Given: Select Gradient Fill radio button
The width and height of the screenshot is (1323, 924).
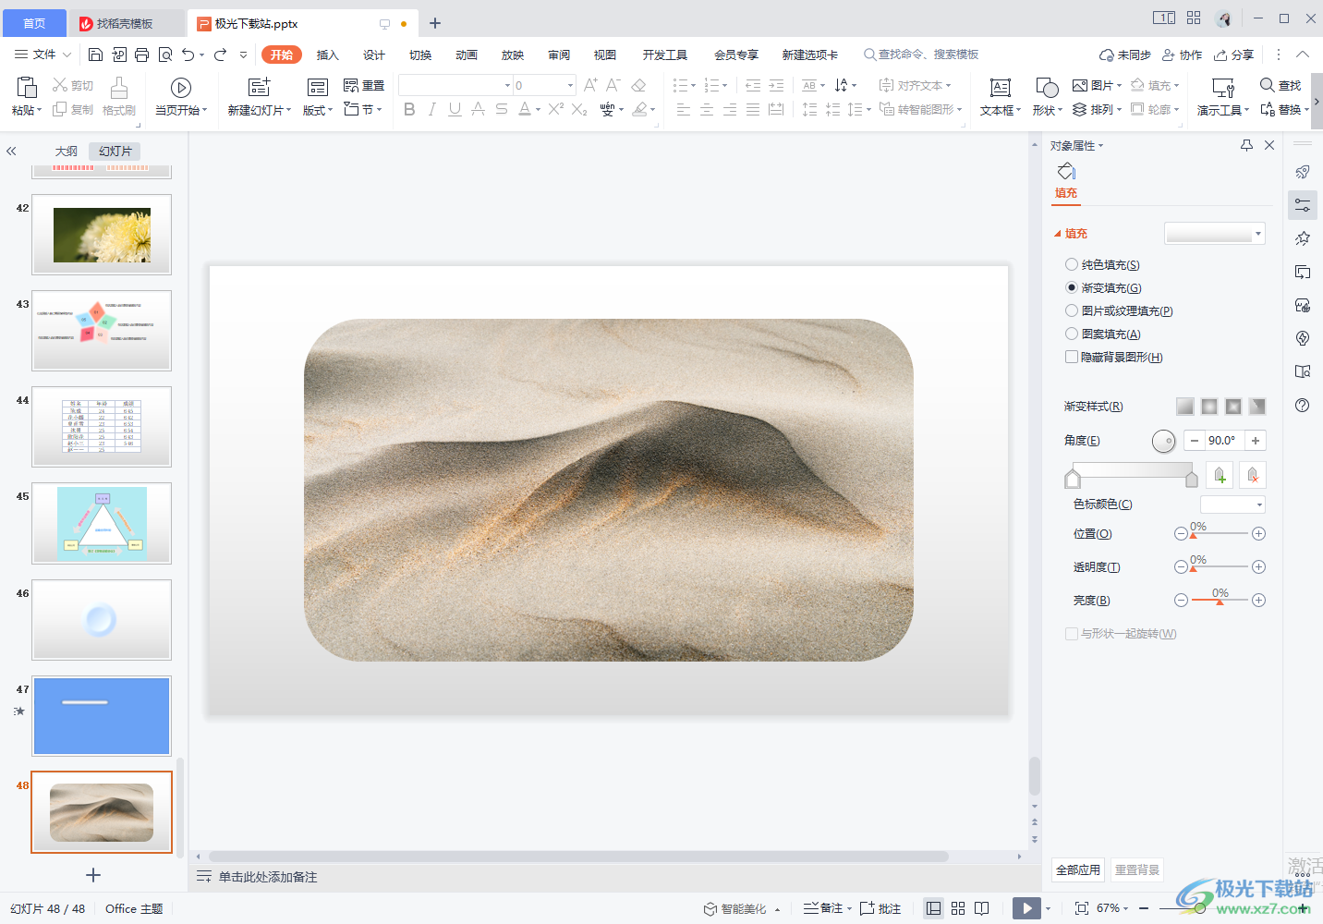Looking at the screenshot, I should click(x=1072, y=287).
